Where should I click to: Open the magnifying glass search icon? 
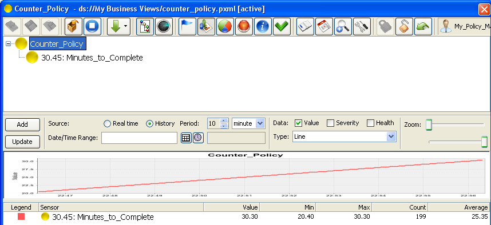(x=343, y=27)
